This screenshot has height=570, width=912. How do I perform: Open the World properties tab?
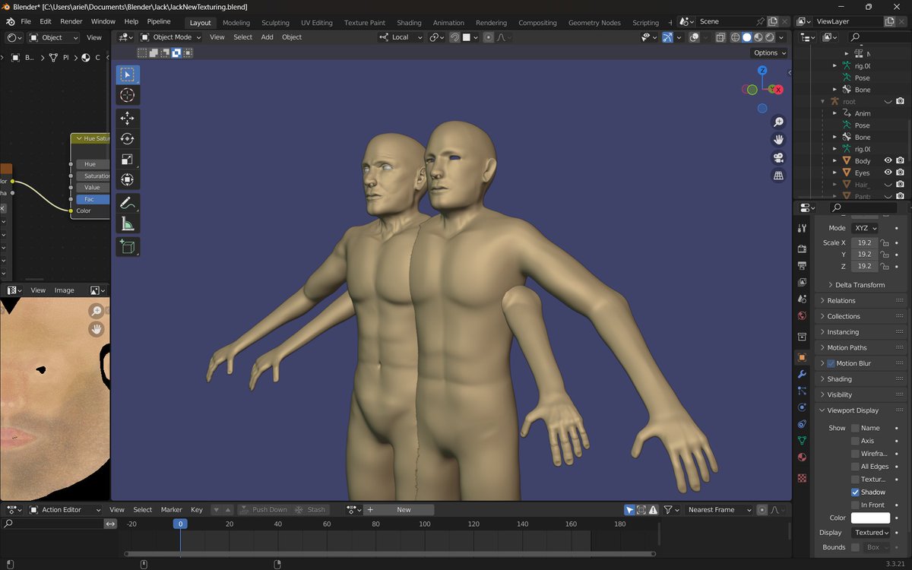(x=802, y=316)
